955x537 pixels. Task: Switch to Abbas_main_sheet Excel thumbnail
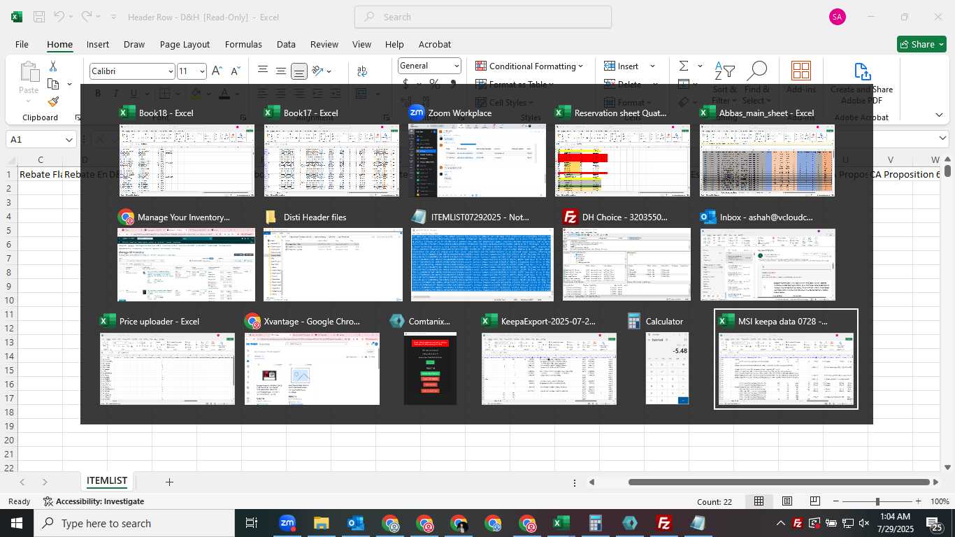click(767, 161)
